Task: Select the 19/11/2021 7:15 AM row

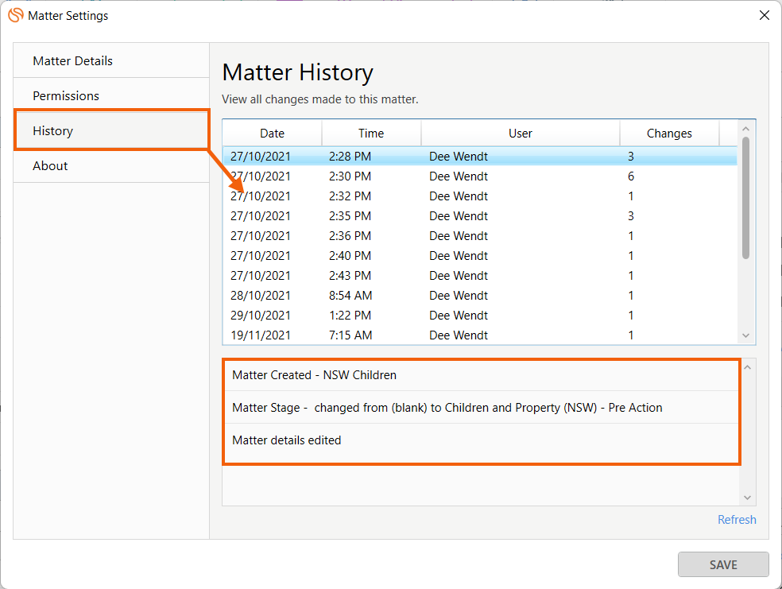Action: click(480, 335)
